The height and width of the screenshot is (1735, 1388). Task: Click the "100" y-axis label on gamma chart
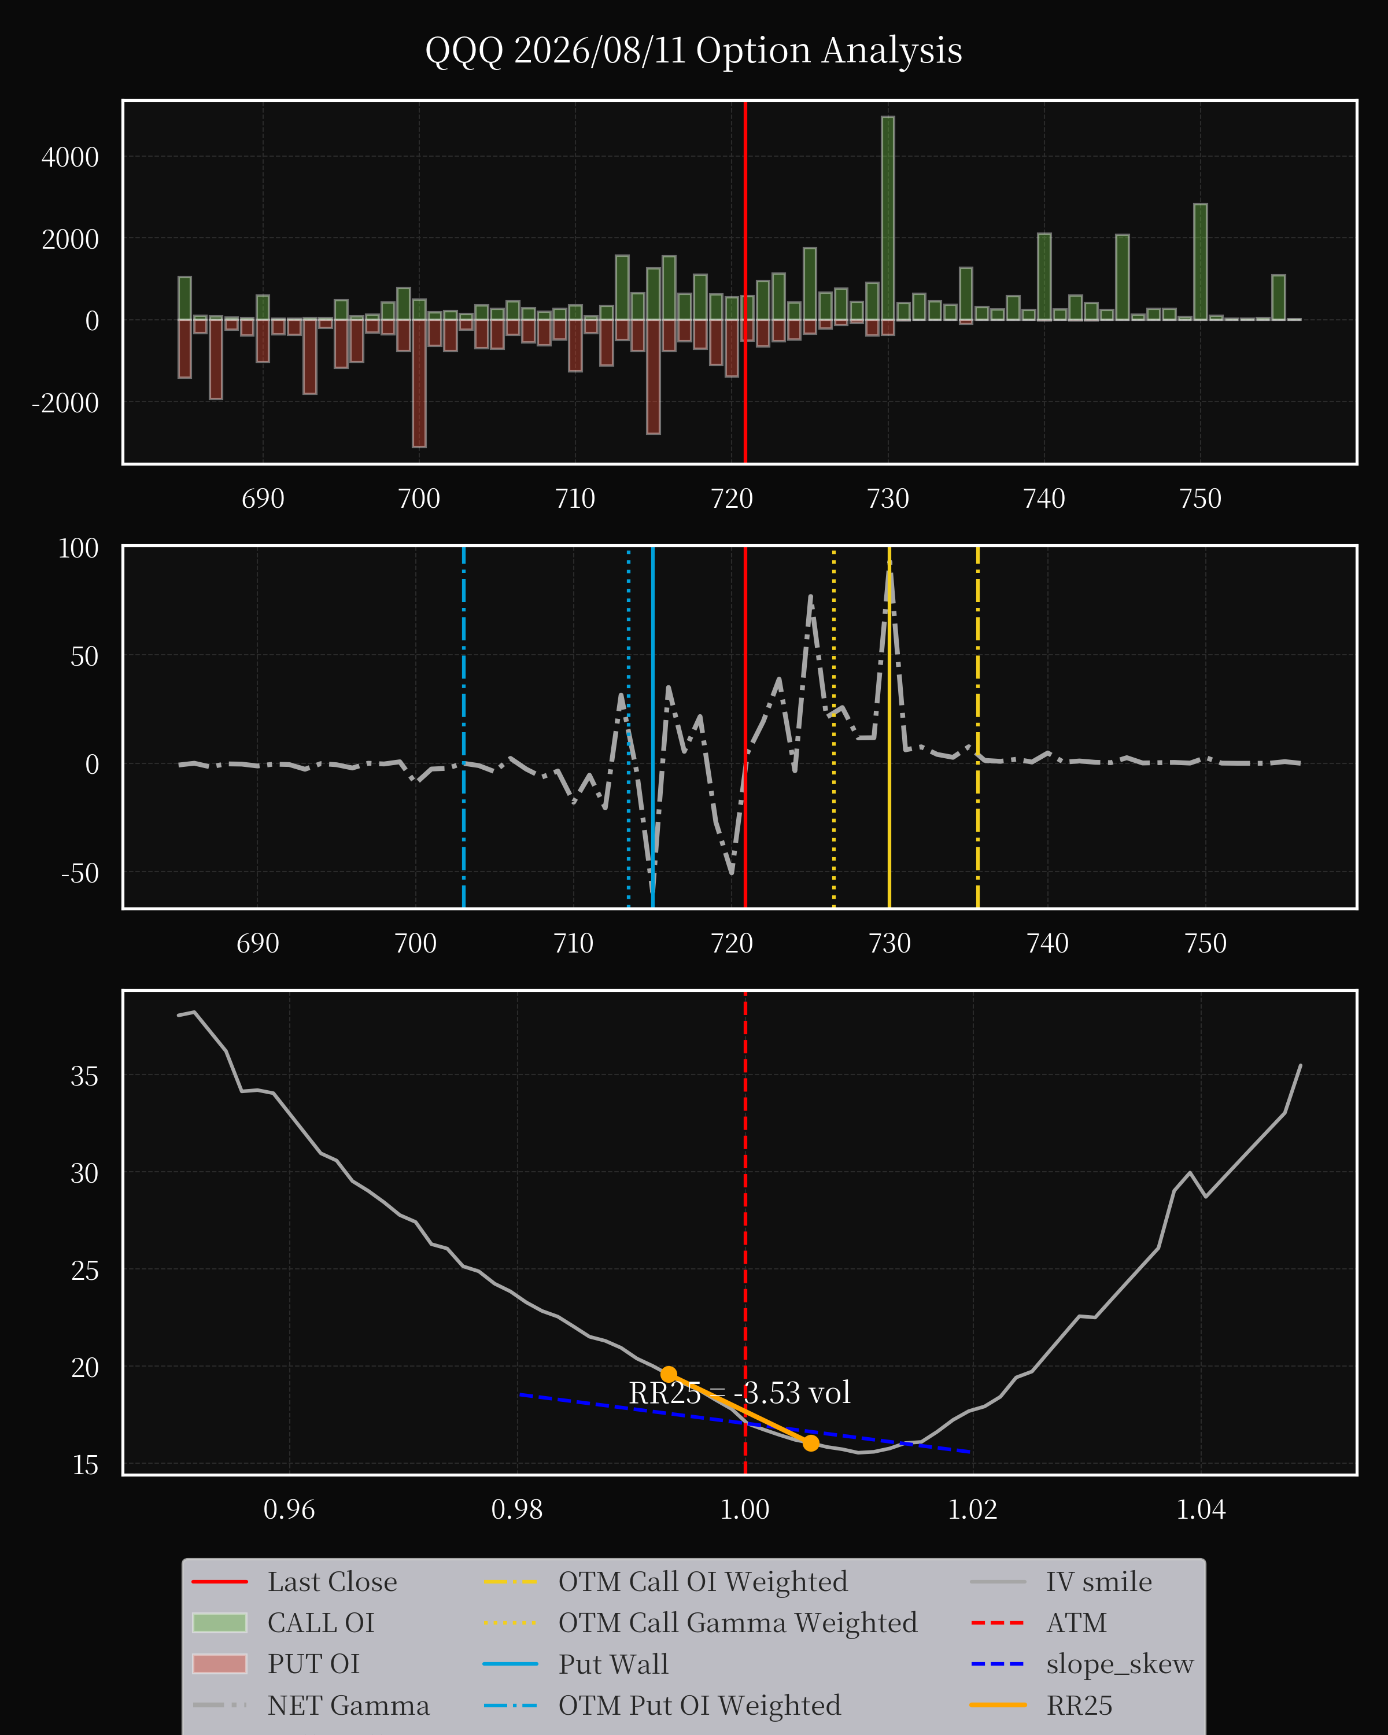point(78,548)
